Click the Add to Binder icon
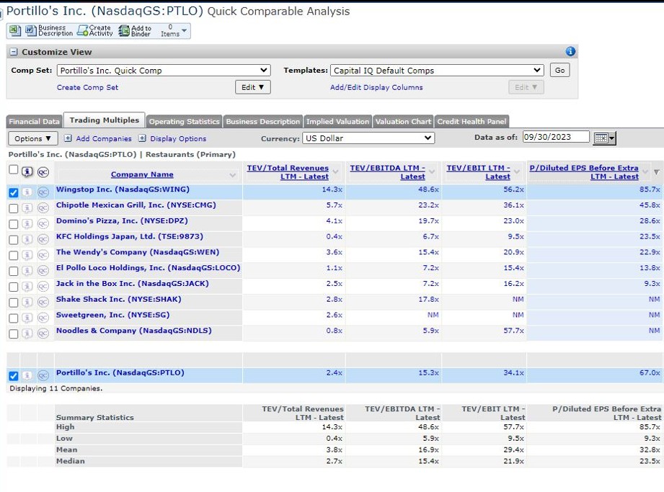The image size is (664, 492). (125, 30)
